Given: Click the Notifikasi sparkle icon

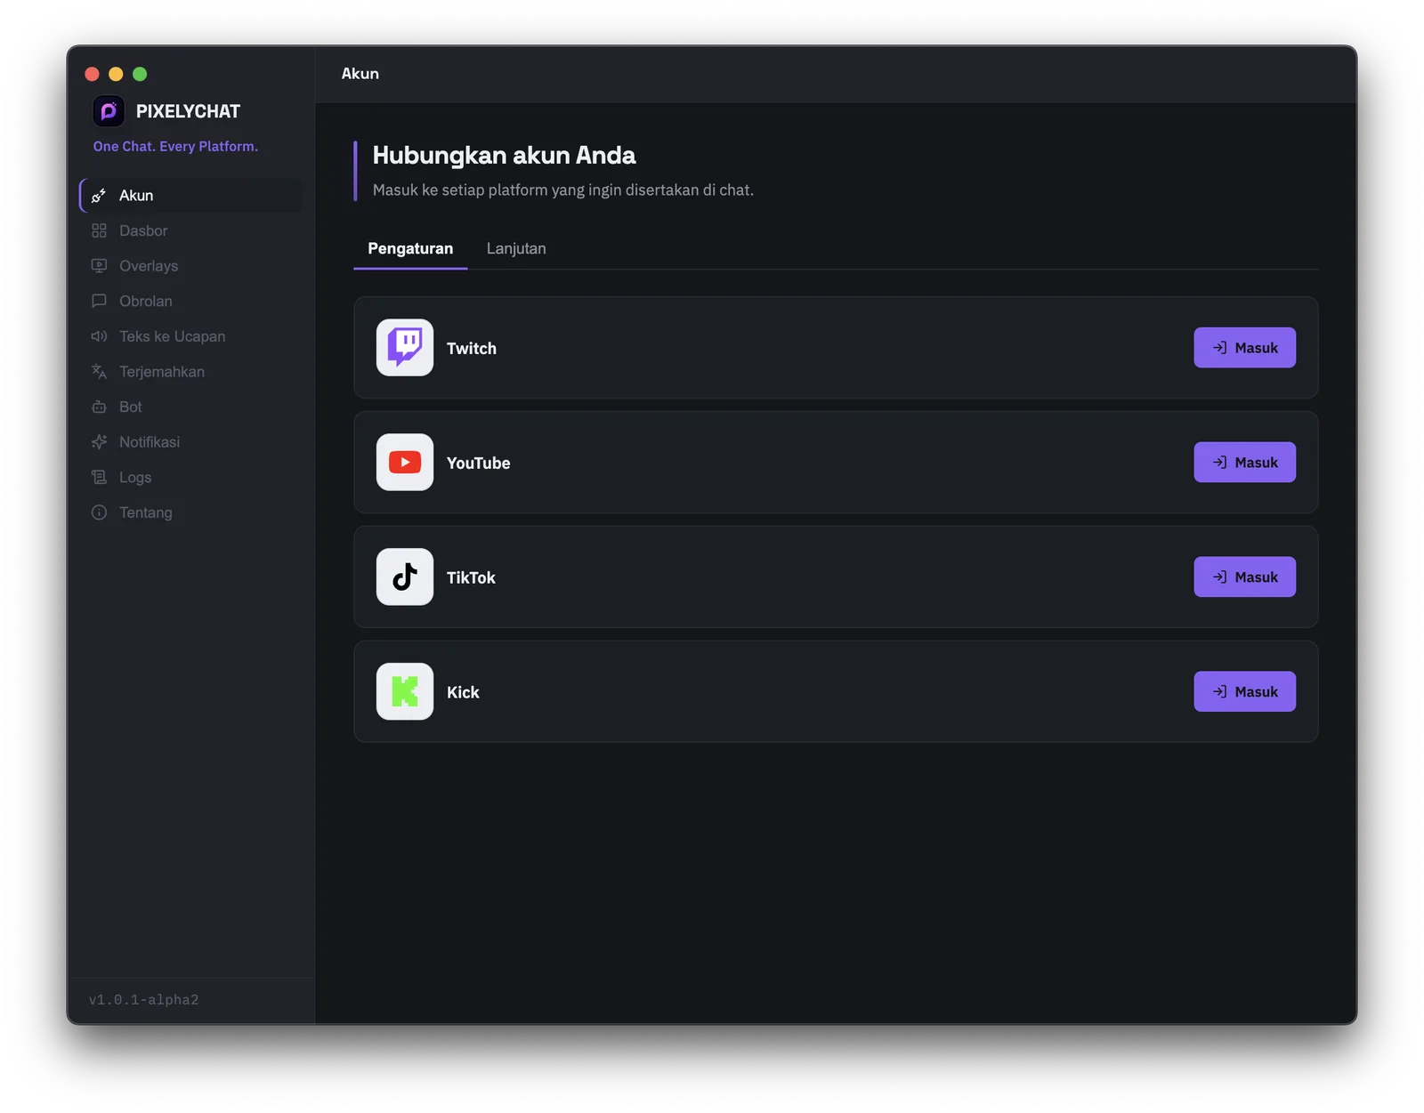Looking at the screenshot, I should click(x=99, y=442).
